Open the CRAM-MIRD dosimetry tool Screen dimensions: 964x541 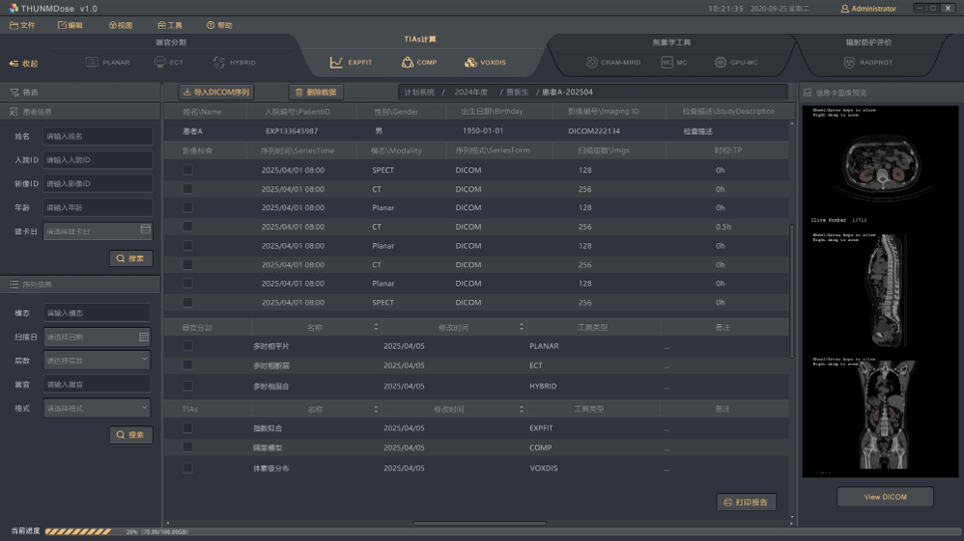(592, 62)
